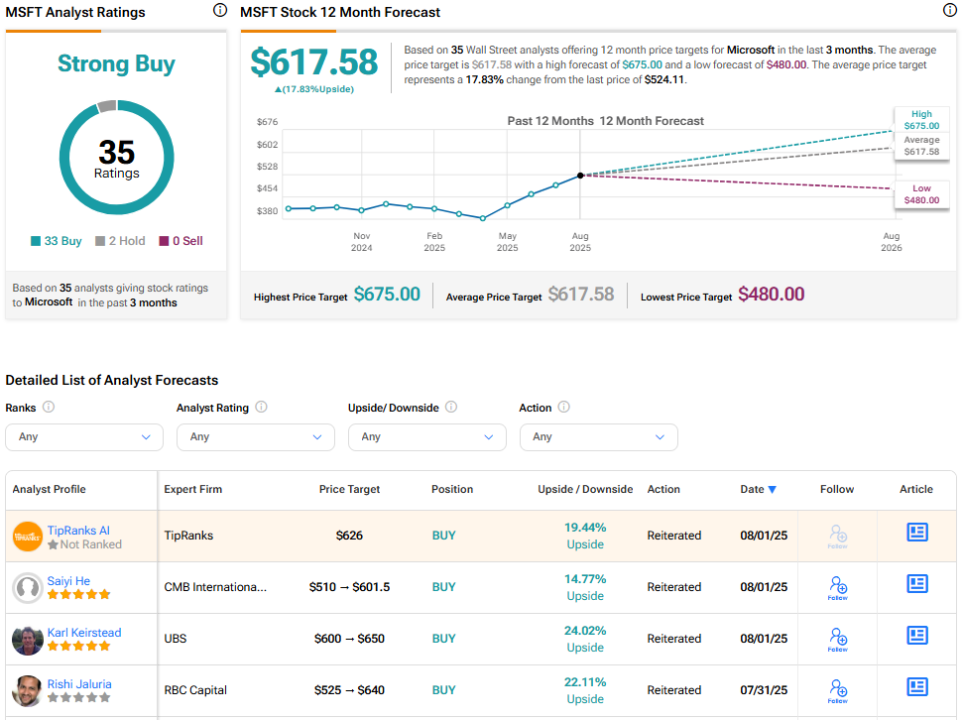The width and height of the screenshot is (962, 720).
Task: Open article for RBC Capital forecast
Action: click(x=916, y=688)
